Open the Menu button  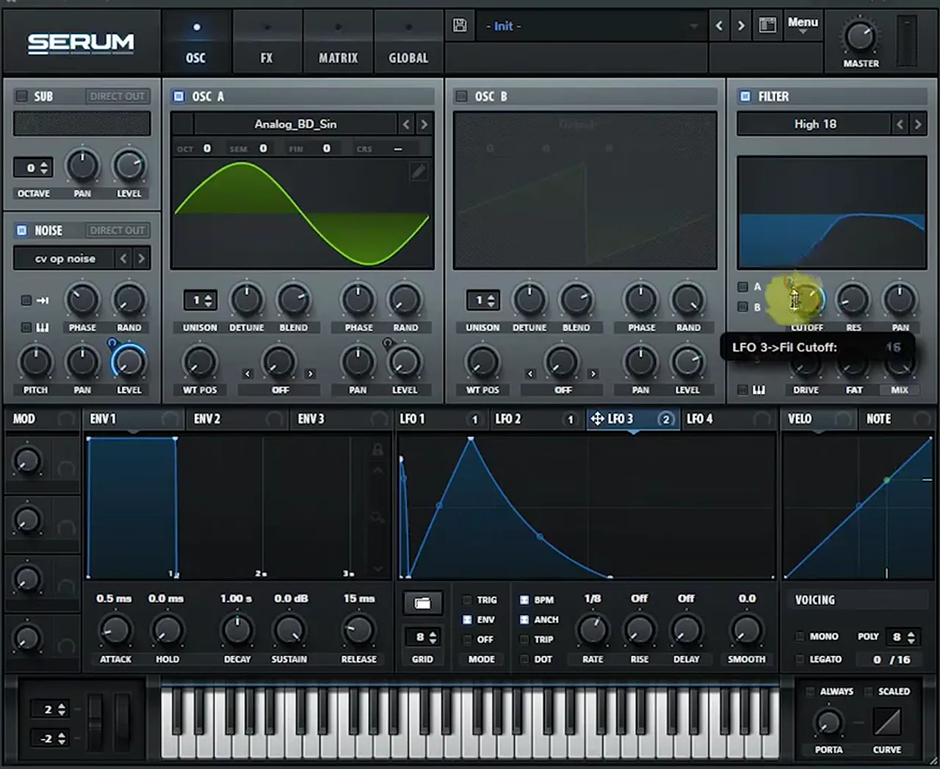tap(803, 25)
